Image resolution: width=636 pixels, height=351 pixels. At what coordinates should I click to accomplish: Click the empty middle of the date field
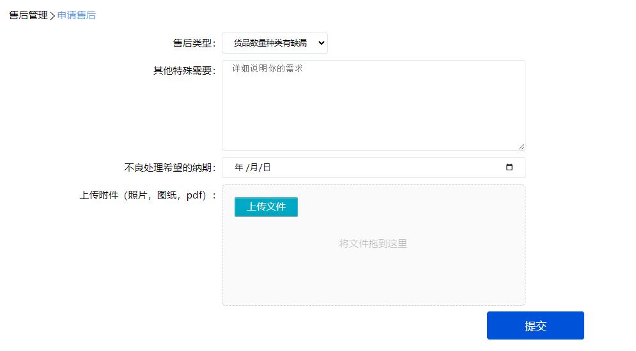[x=384, y=168]
